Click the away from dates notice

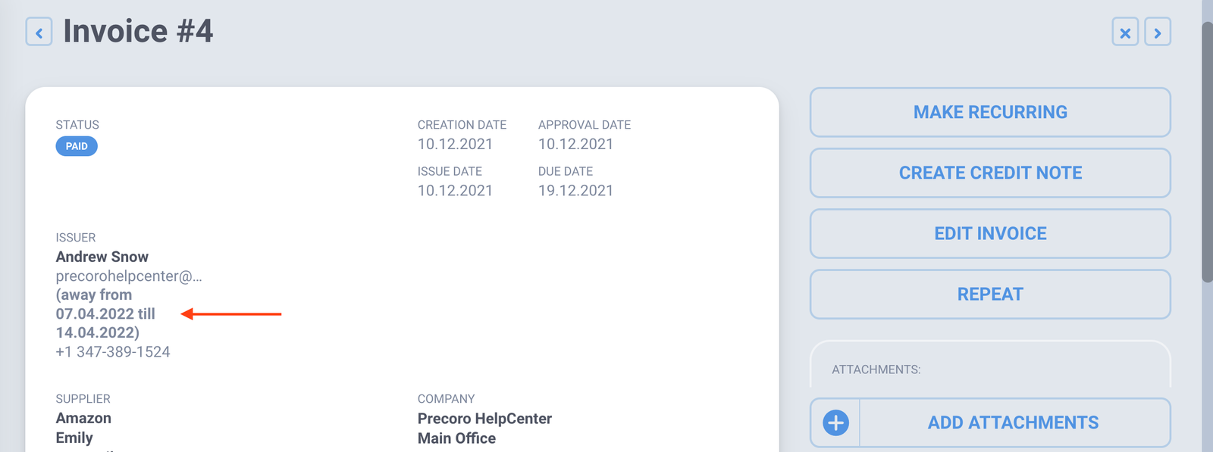[105, 313]
